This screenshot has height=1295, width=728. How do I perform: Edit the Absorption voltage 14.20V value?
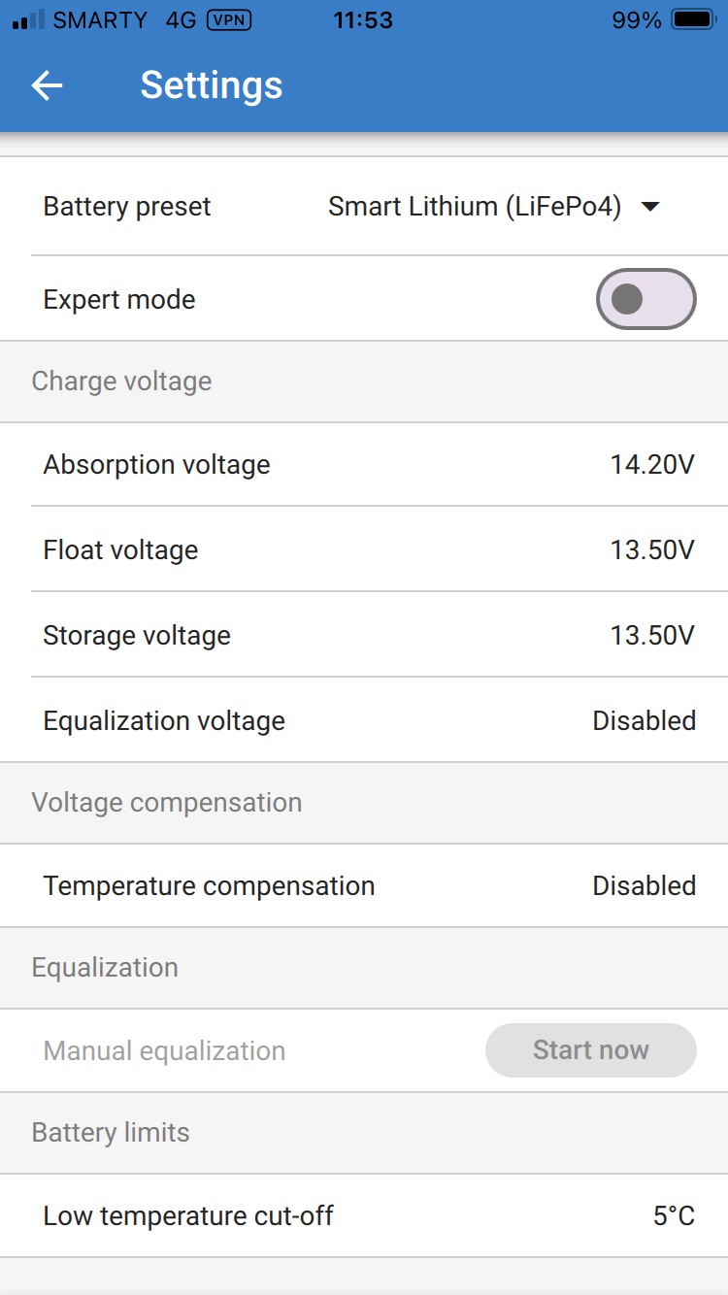652,465
